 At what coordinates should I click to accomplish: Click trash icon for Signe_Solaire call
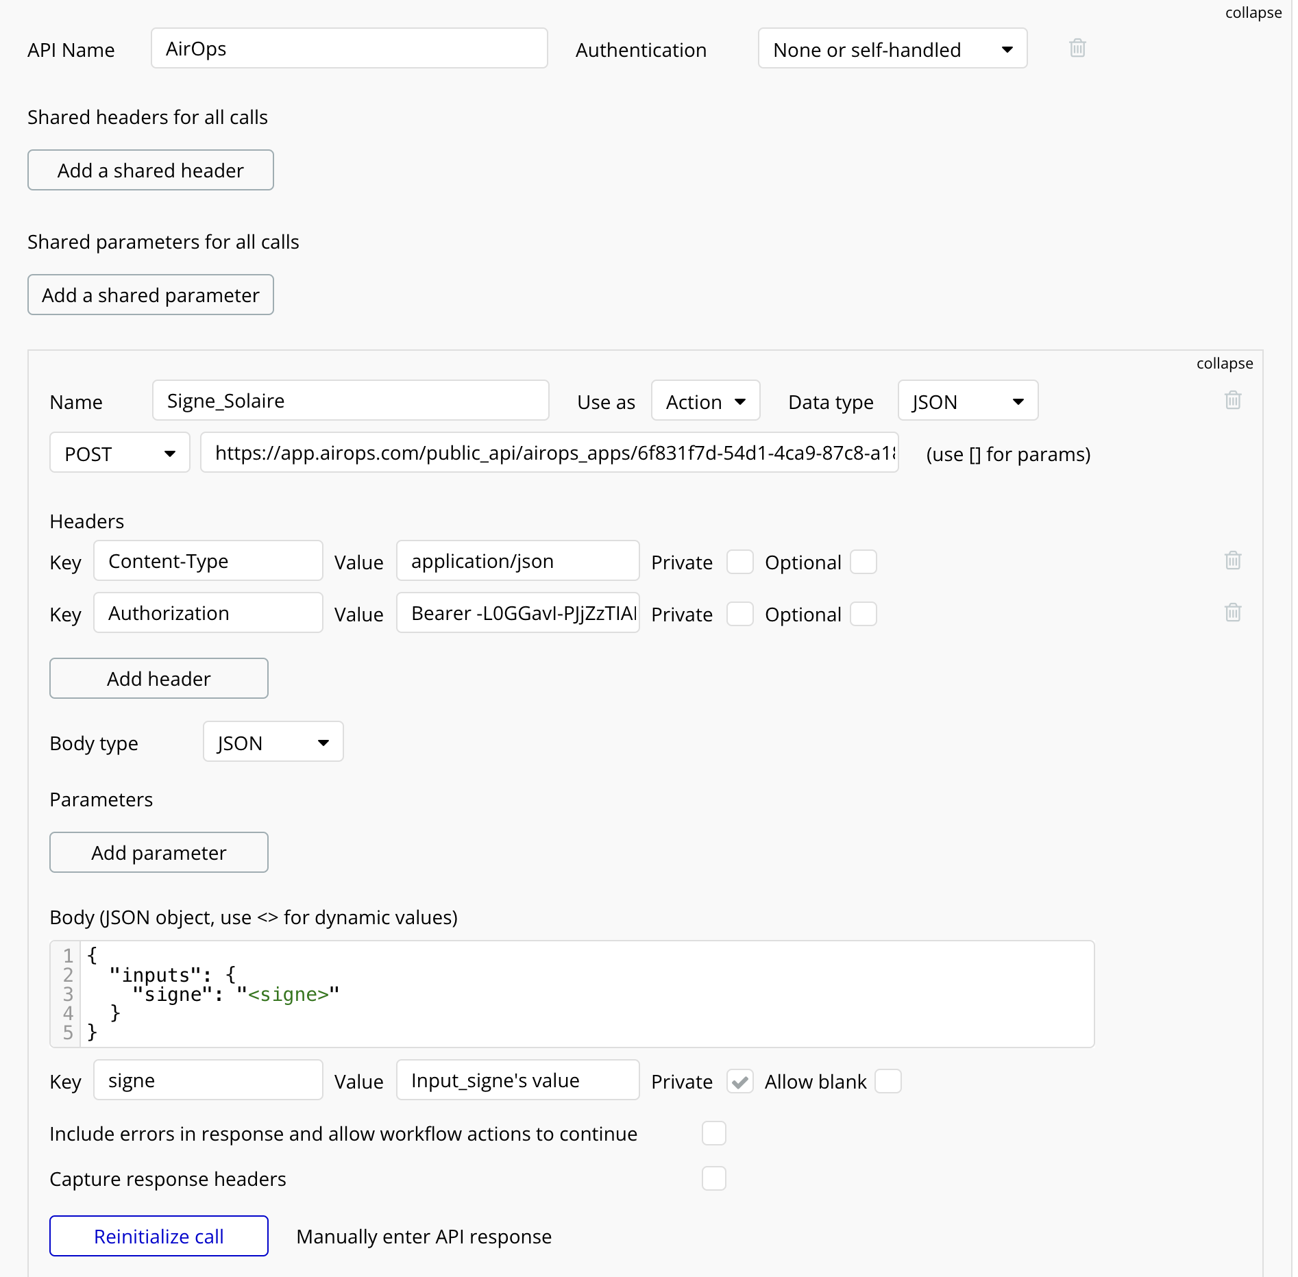pyautogui.click(x=1232, y=400)
